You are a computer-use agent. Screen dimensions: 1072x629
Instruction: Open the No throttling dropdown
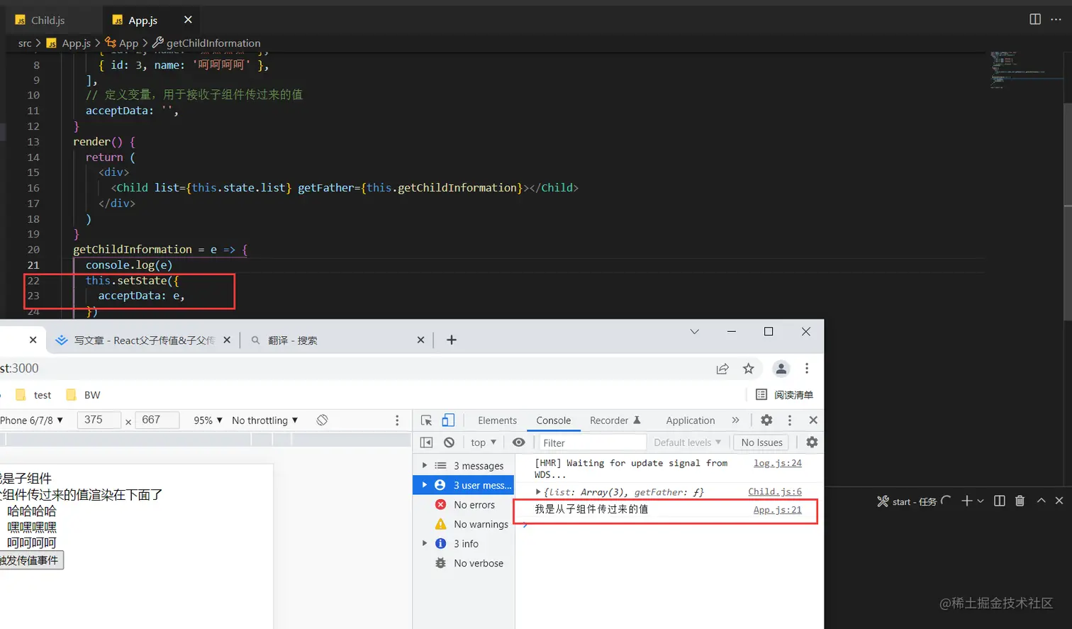coord(265,421)
